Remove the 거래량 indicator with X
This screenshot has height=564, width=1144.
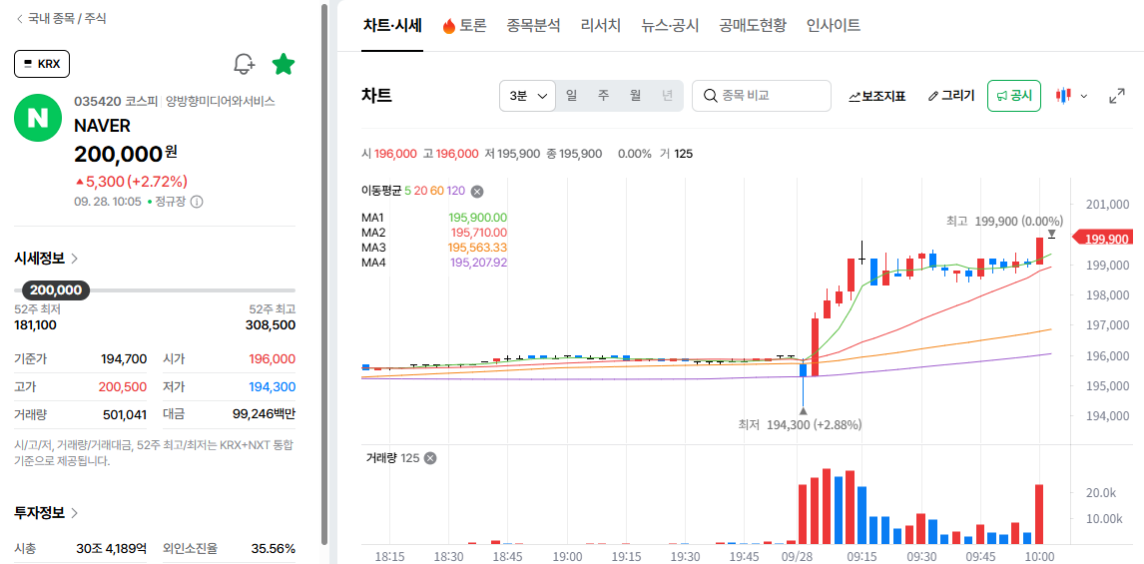(430, 458)
